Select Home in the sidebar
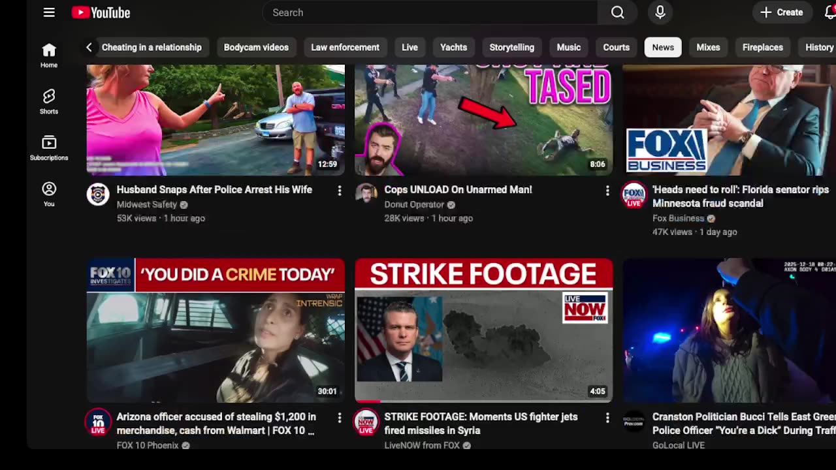 pyautogui.click(x=49, y=56)
